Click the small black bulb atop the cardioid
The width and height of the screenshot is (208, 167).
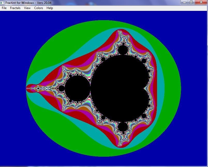tap(123, 50)
